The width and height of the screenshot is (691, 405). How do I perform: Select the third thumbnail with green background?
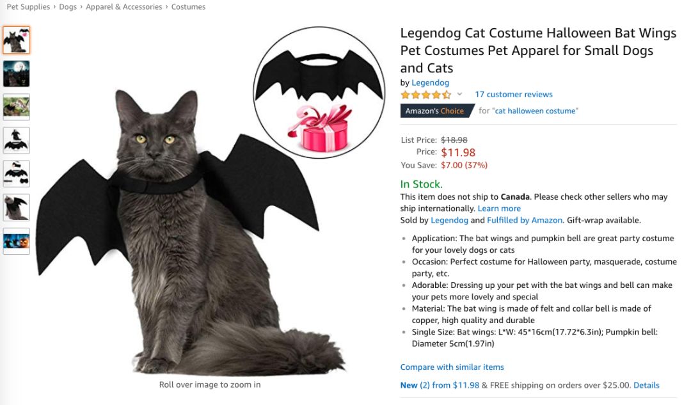[16, 107]
